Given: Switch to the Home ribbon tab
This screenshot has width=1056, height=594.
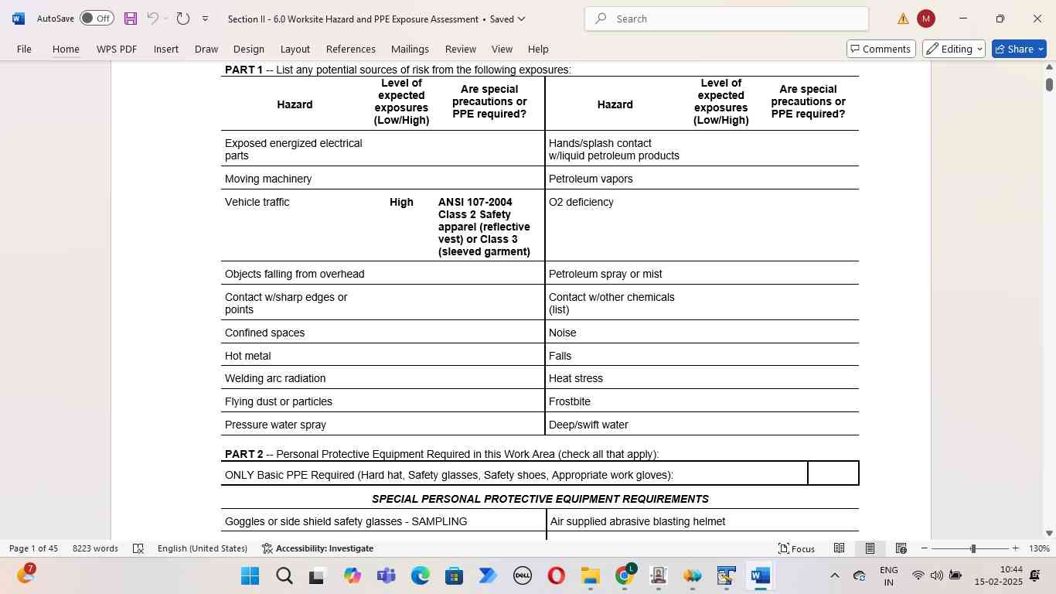Looking at the screenshot, I should [x=66, y=49].
